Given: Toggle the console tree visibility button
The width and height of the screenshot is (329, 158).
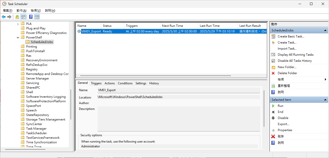Looking at the screenshot, I should pos(23,17).
